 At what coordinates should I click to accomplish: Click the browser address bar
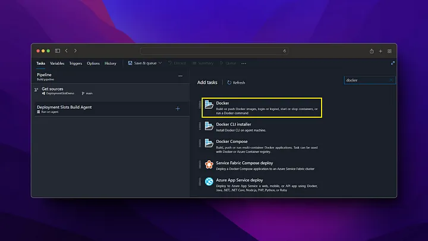click(x=214, y=51)
